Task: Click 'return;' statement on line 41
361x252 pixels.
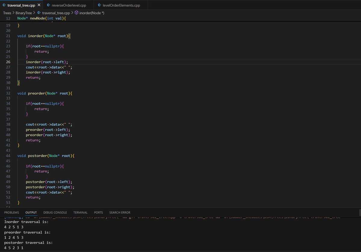Action: (x=33, y=140)
